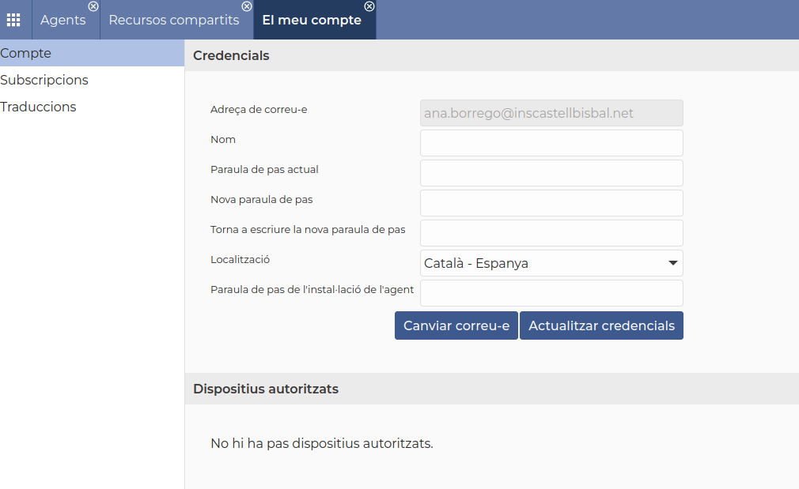Click the Torna a escriure password field
Image resolution: width=799 pixels, height=489 pixels.
(x=551, y=233)
